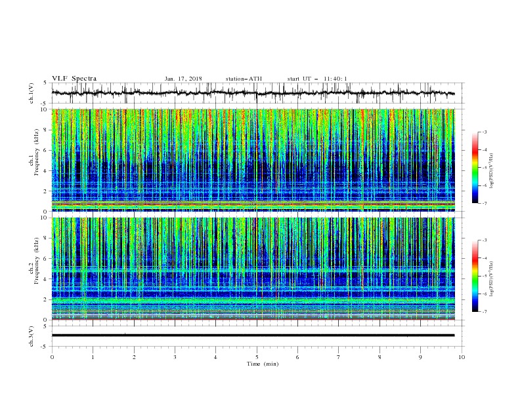
Task: Click the ch.1 colorbar "log(PSD)(V²/Hz)" label
Action: 492,171
